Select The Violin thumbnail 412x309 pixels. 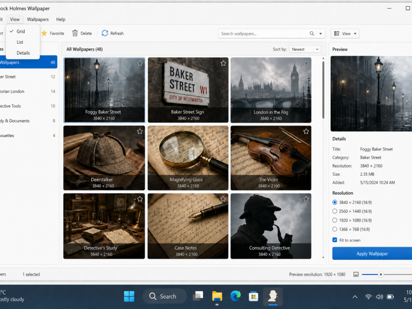coord(271,158)
